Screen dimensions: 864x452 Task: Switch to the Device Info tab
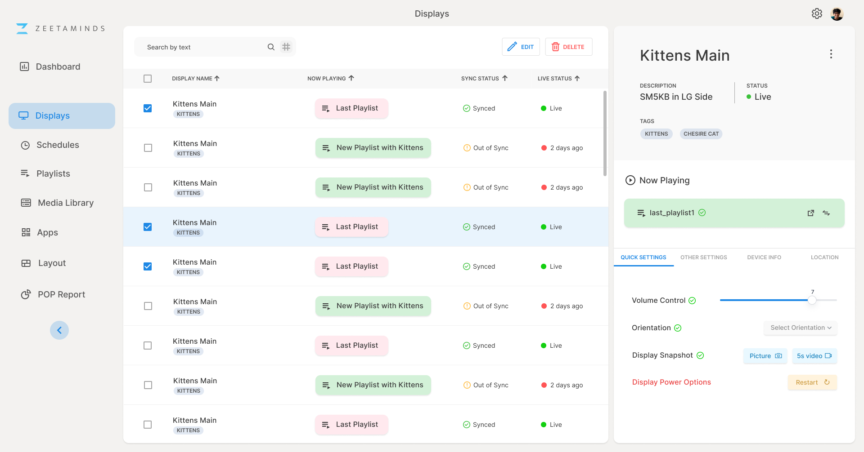tap(764, 257)
